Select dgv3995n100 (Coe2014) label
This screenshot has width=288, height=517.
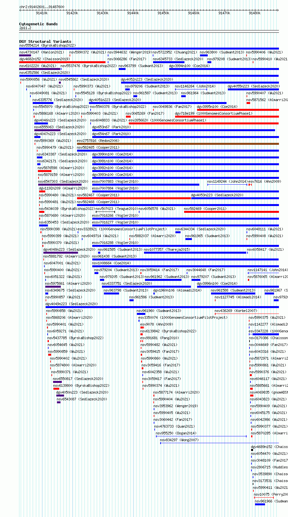pyautogui.click(x=217, y=107)
